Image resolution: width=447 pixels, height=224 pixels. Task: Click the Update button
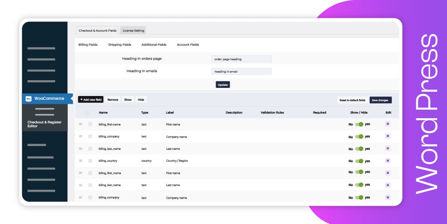[x=222, y=84]
